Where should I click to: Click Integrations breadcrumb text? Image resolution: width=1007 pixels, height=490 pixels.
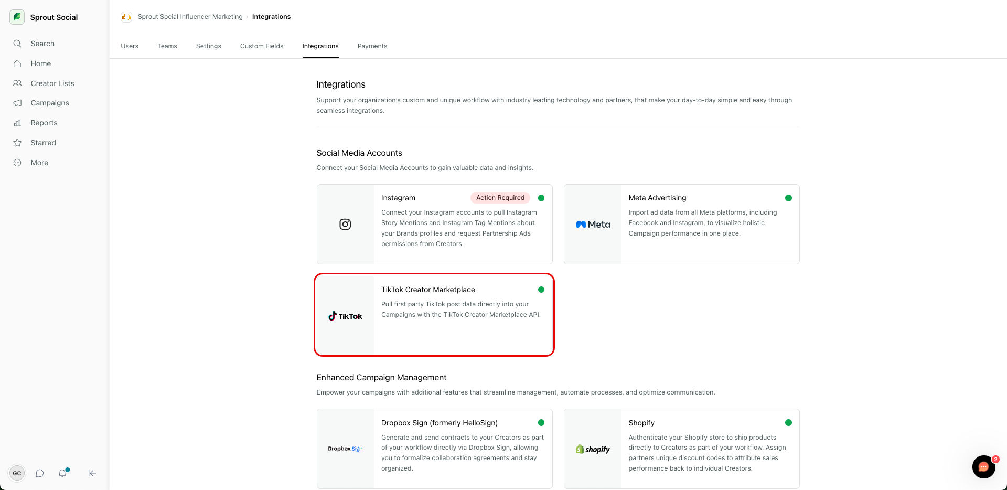(271, 17)
